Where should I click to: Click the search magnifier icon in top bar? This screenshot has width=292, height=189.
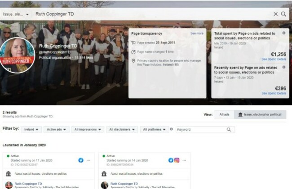pos(283,14)
